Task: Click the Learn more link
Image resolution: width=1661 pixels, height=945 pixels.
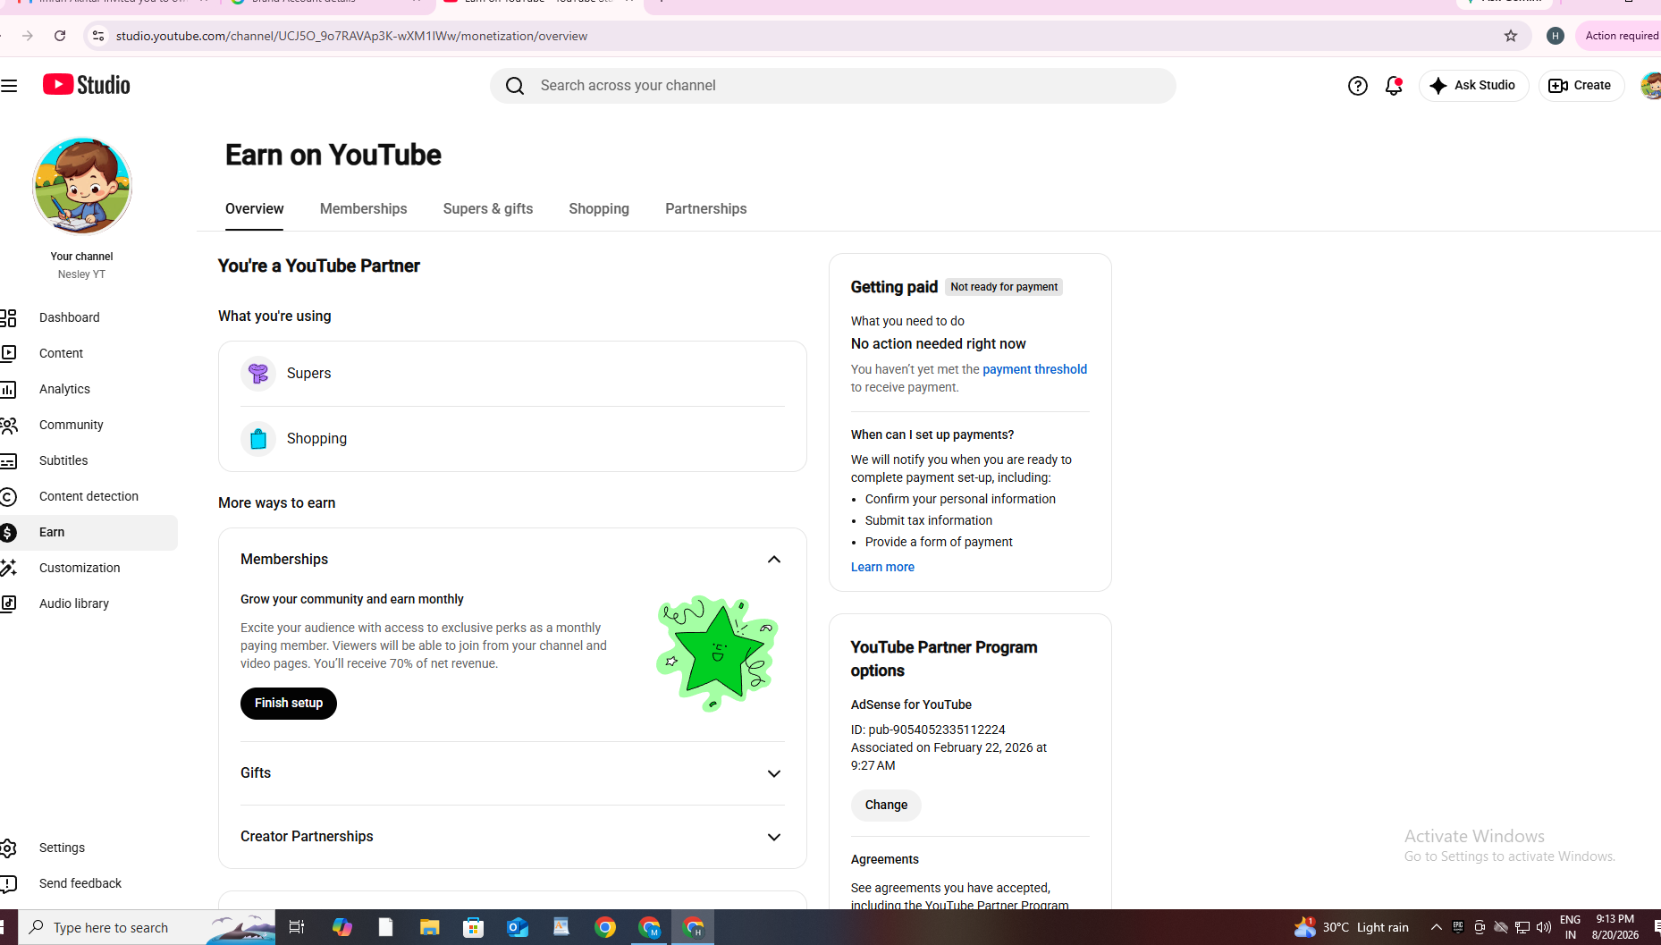Action: (882, 567)
